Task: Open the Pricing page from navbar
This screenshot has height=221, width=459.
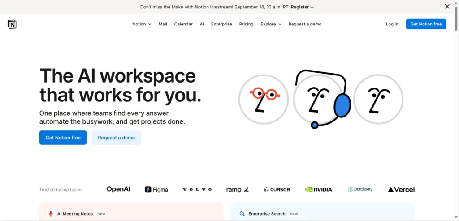Action: 246,24
